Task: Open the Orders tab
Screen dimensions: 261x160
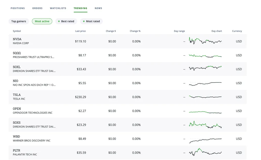Action: coord(37,8)
